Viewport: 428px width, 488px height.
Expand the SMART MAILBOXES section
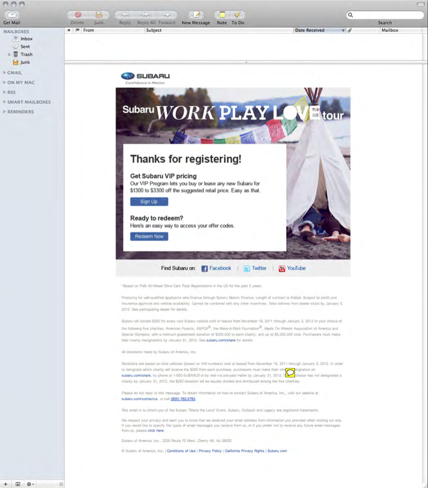[x=4, y=102]
